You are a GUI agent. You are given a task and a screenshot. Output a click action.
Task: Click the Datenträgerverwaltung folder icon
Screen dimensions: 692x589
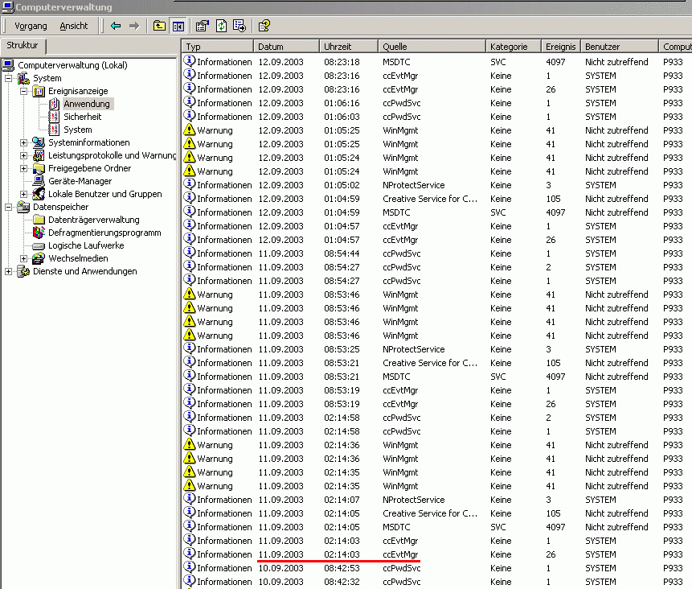pos(39,220)
